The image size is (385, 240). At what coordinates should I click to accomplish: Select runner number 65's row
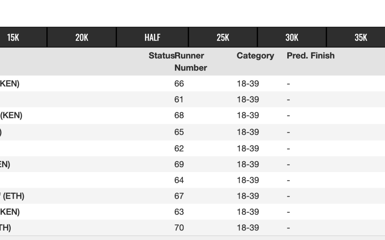(179, 132)
